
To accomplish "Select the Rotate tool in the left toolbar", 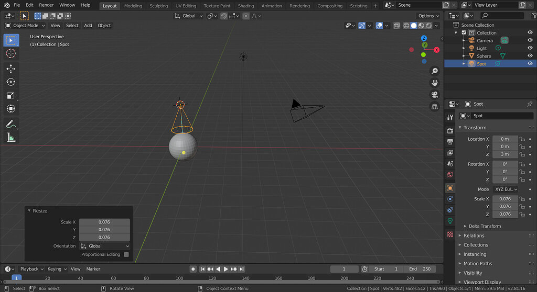I will click(10, 82).
